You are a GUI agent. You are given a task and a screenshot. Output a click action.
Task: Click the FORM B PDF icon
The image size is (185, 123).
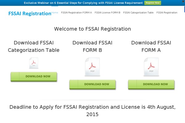92,67
